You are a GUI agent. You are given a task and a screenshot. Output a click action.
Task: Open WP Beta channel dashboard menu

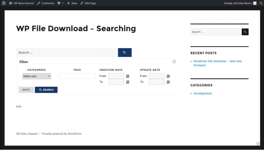click(x=21, y=3)
